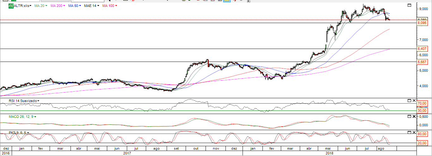Close the PKS stochastic panel
Screen dimensions: 432x156
tap(414, 132)
